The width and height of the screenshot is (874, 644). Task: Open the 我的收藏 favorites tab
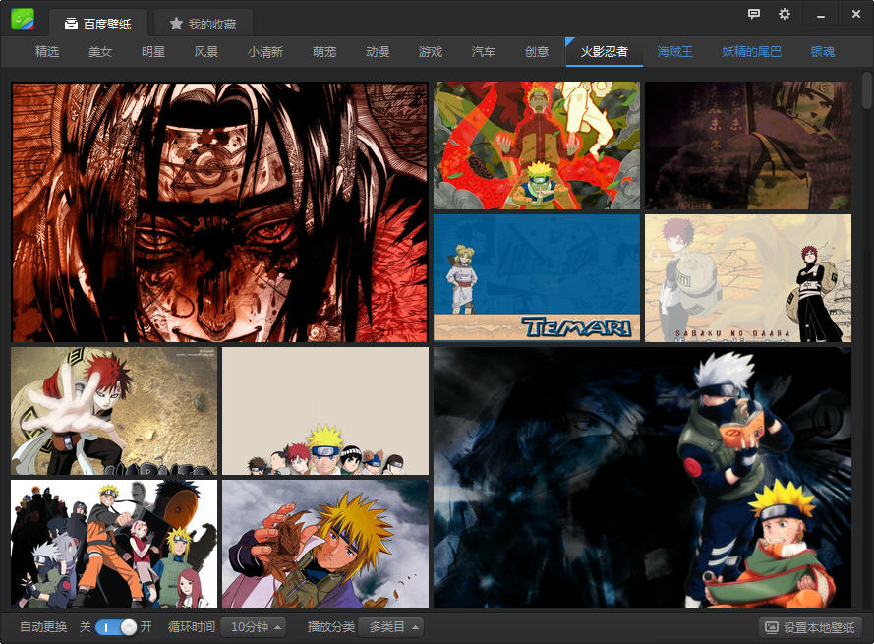[x=204, y=24]
